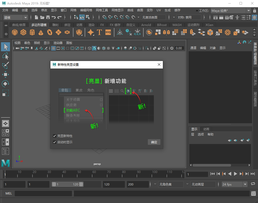Uncheck the 亮显新特性 checkbox
The image size is (258, 203).
(54, 136)
